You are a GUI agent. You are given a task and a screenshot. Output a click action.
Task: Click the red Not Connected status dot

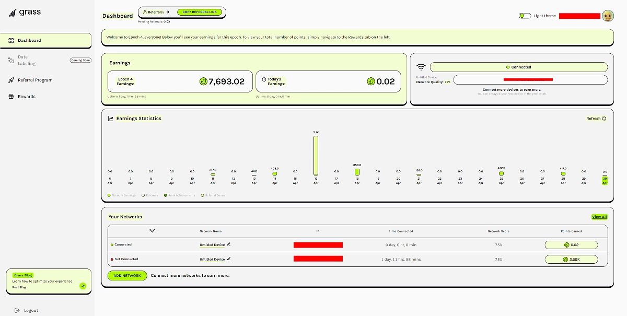(112, 259)
